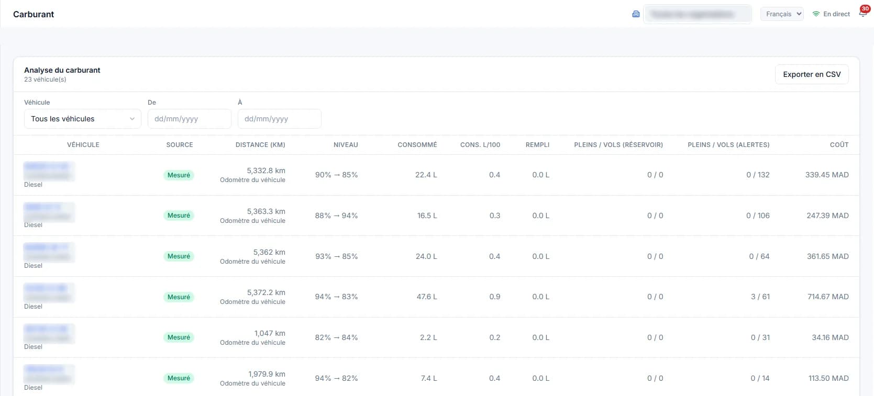Select the 5,362 km distance value
This screenshot has height=396, width=874.
coord(269,252)
